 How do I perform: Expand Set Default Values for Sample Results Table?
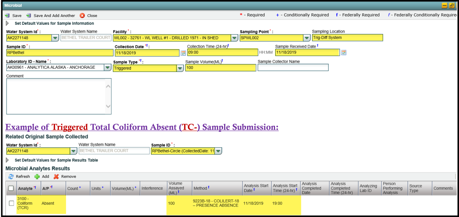coord(7,160)
